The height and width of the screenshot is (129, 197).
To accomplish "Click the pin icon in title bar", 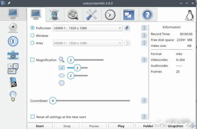I will coord(9,3).
